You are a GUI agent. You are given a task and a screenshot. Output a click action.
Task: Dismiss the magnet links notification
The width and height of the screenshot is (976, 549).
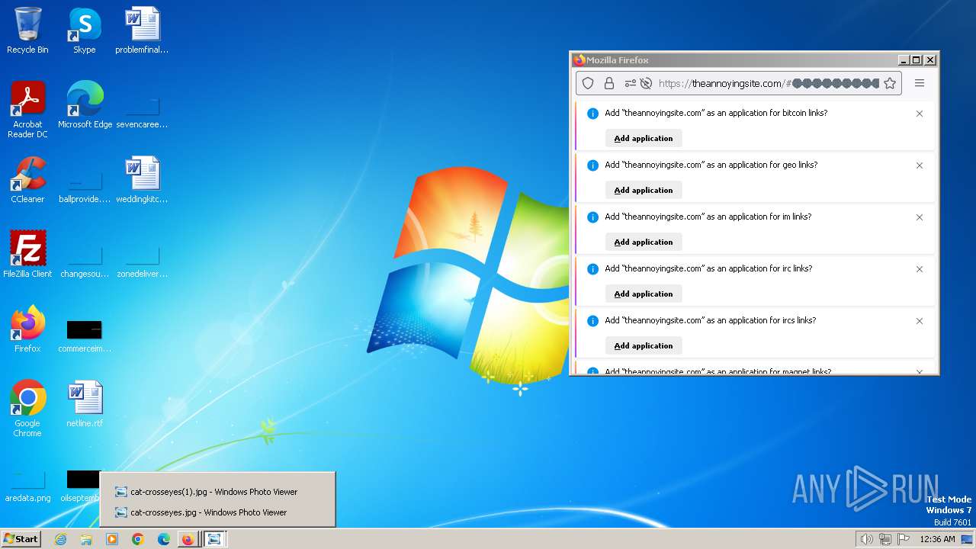(x=920, y=371)
